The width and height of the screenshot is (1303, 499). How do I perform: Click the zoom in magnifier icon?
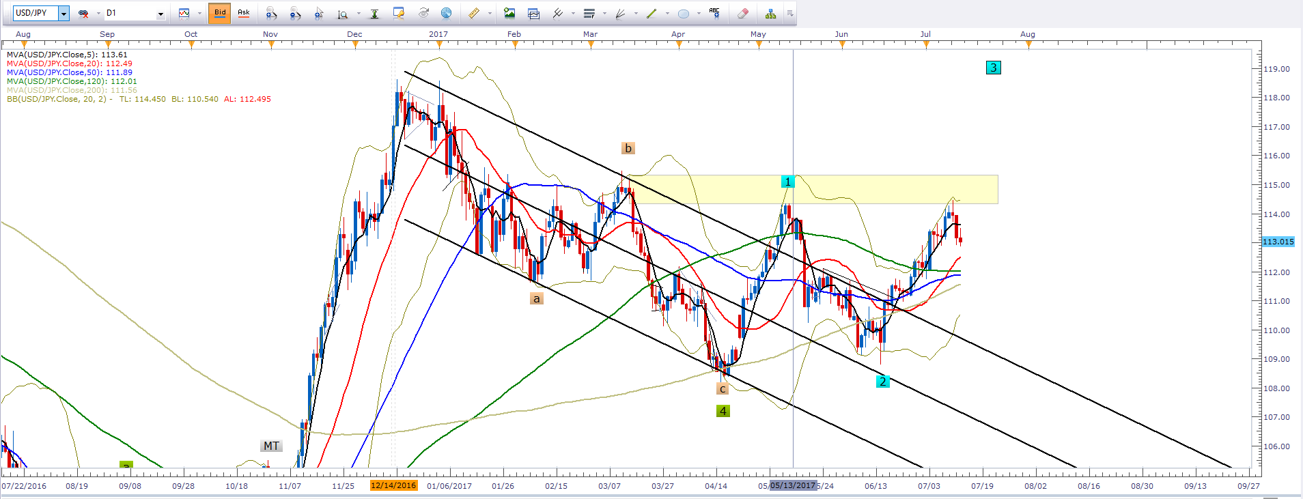pyautogui.click(x=270, y=13)
